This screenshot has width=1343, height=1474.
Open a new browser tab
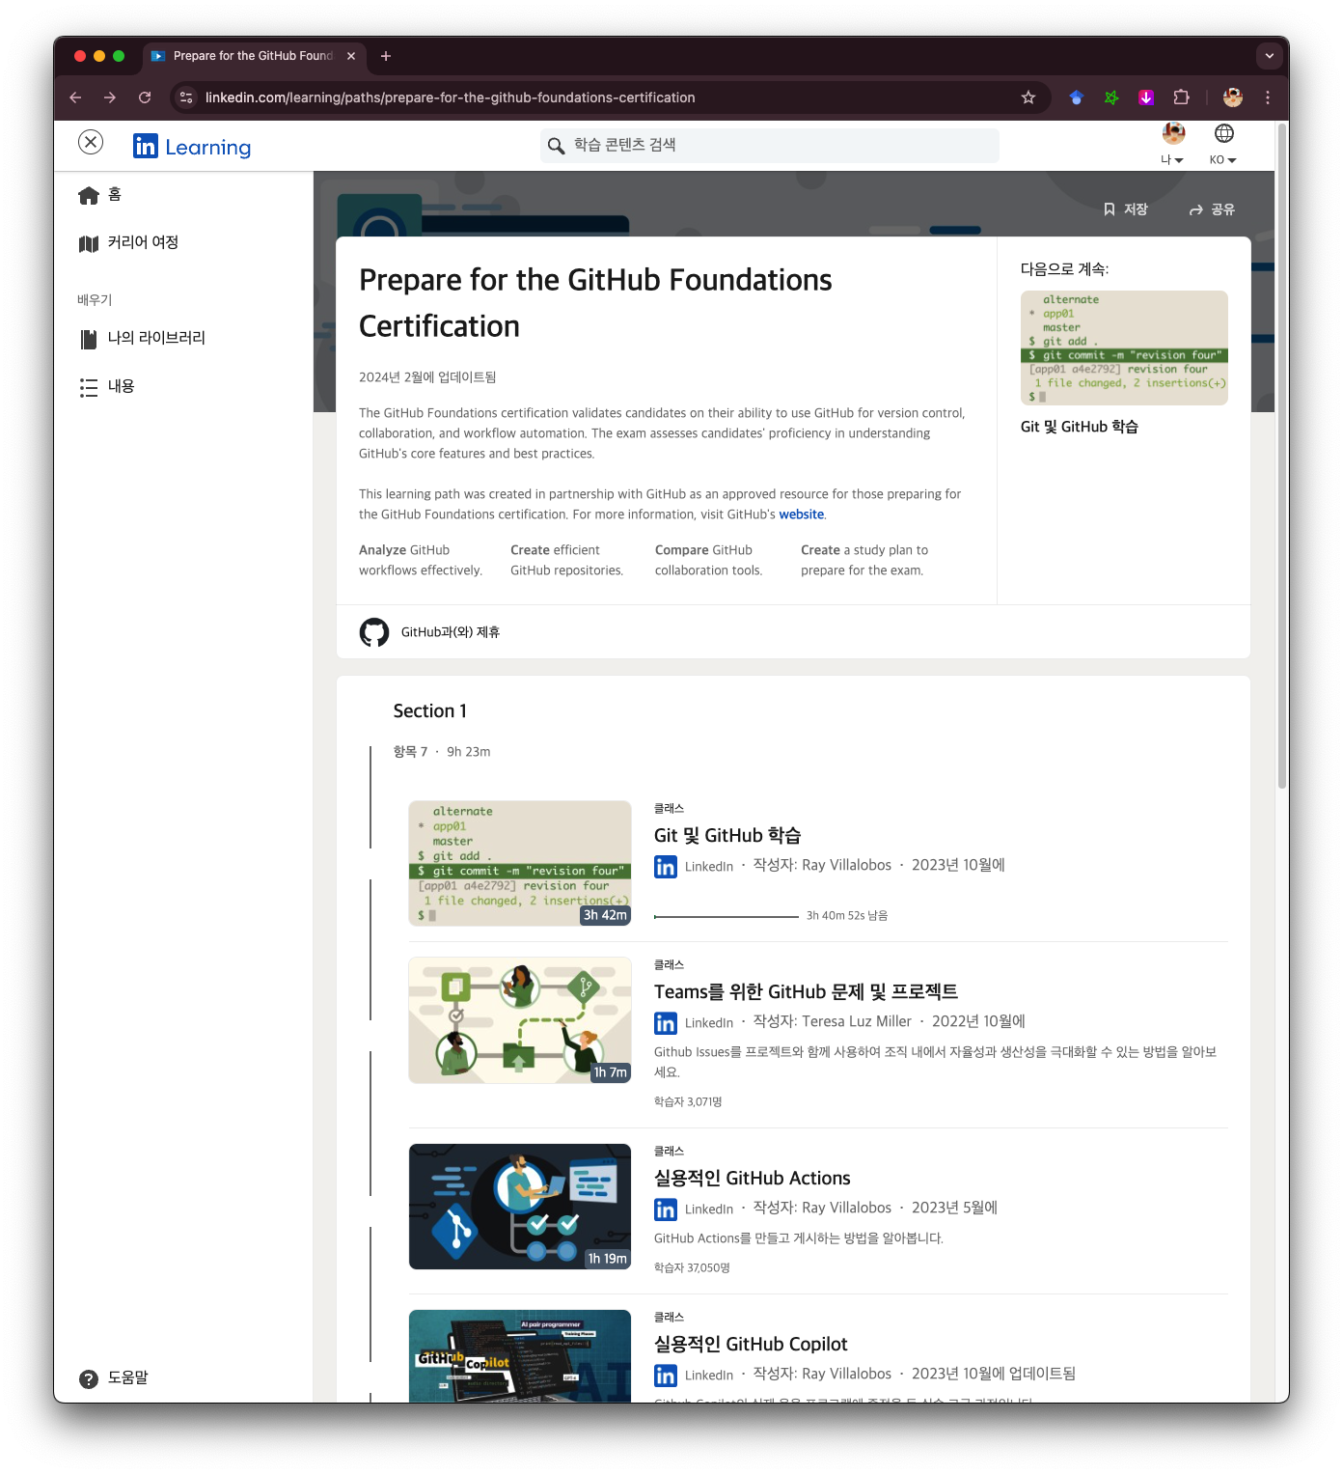coord(386,56)
